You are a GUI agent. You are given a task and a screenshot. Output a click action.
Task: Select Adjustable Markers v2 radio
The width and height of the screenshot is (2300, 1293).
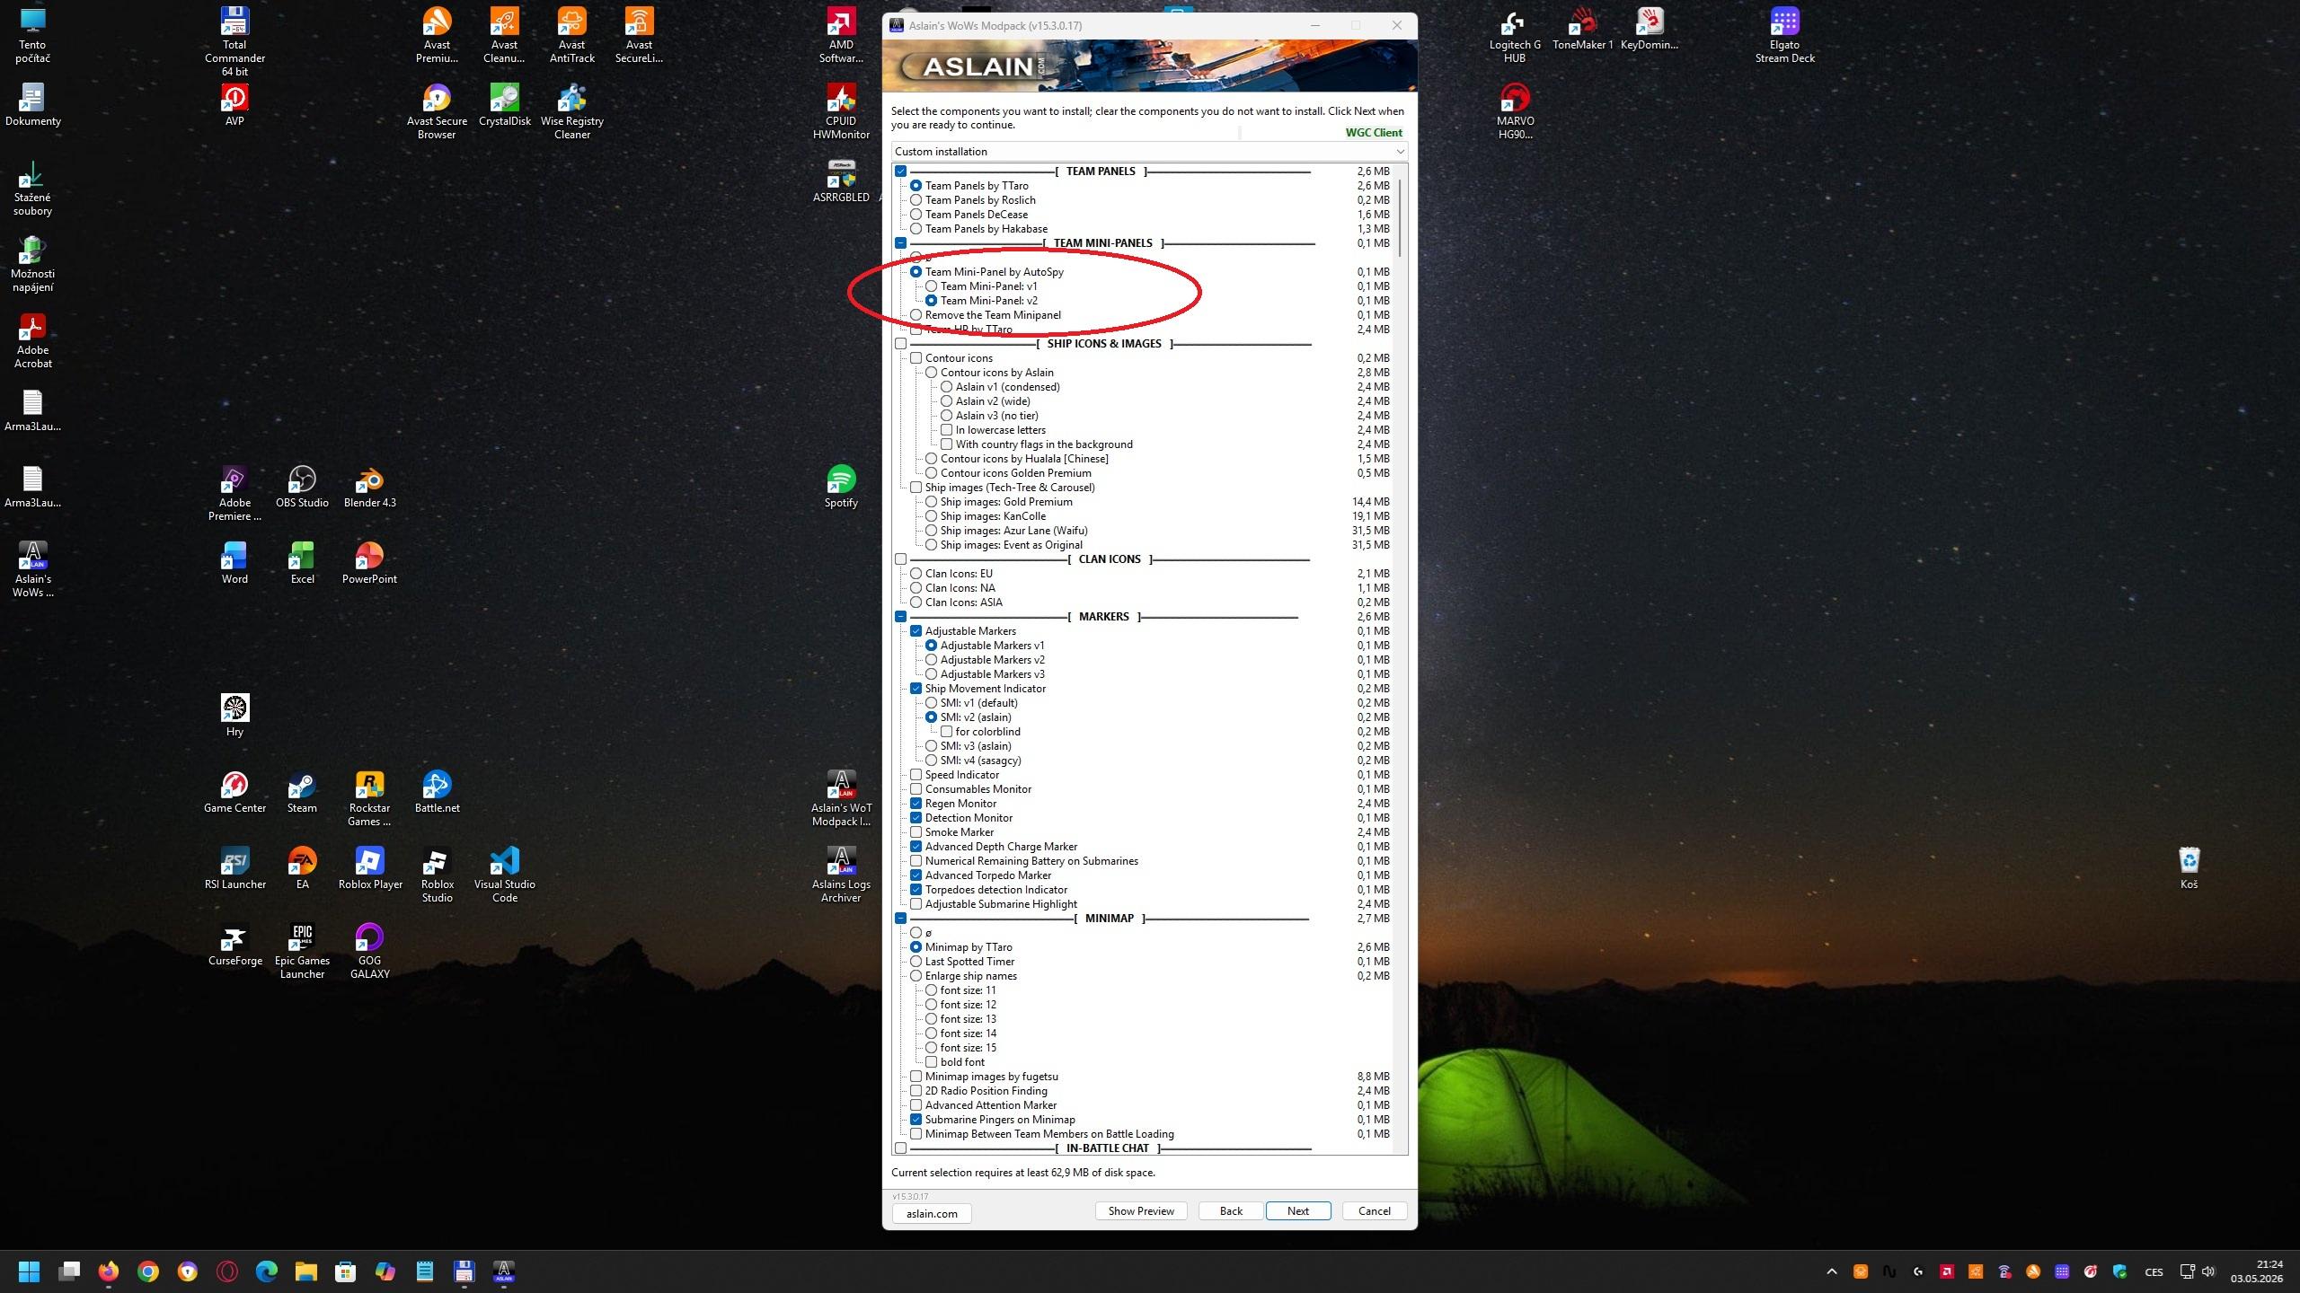(931, 660)
